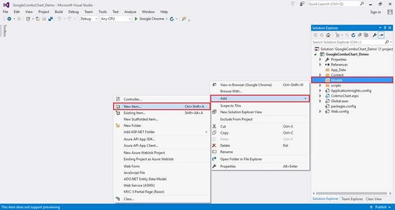The image size is (395, 210).
Task: Expand the scripts folder node
Action: coord(320,85)
